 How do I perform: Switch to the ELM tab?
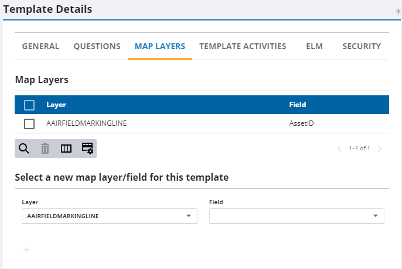pyautogui.click(x=314, y=46)
